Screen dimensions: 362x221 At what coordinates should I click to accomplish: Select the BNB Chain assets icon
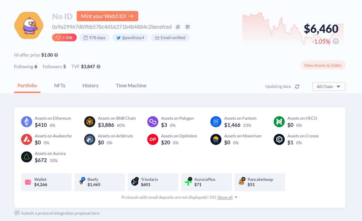[90, 122]
